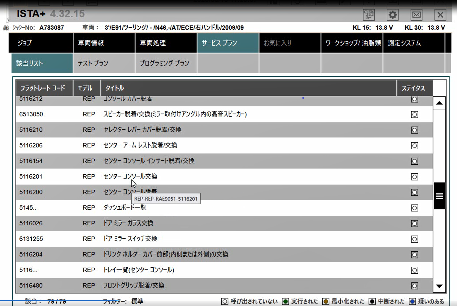Image resolution: width=457 pixels, height=306 pixels.
Task: Select トレイ一覧(センター コンソール) title
Action: (139, 270)
